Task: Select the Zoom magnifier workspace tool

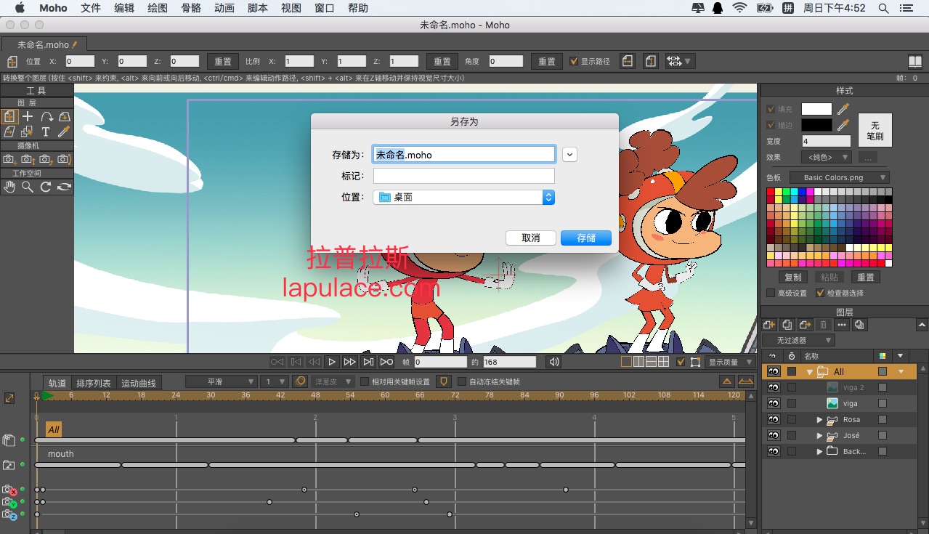Action: pos(28,187)
